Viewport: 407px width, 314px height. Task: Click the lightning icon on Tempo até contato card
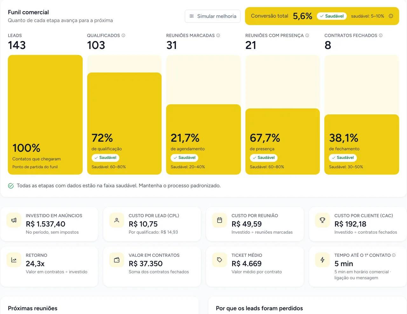pos(322,260)
